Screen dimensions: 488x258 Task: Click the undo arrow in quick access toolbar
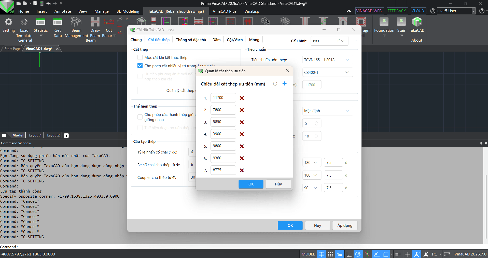[x=48, y=3]
